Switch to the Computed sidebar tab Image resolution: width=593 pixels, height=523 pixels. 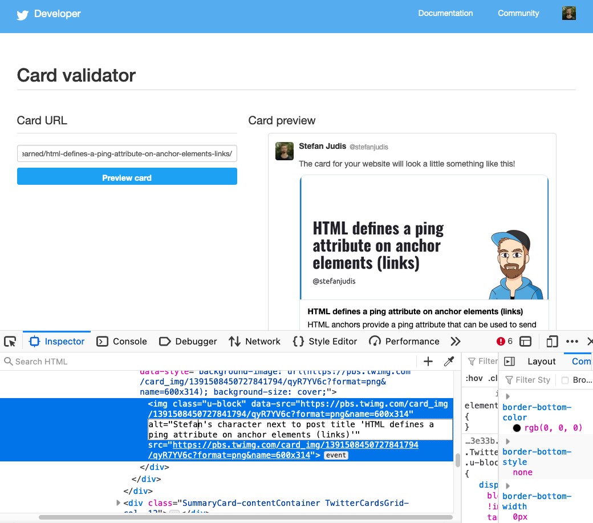(581, 362)
